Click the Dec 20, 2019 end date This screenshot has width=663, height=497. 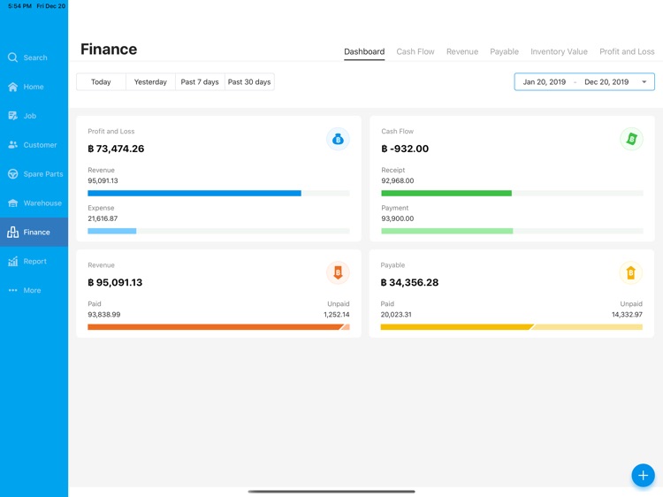tap(606, 82)
